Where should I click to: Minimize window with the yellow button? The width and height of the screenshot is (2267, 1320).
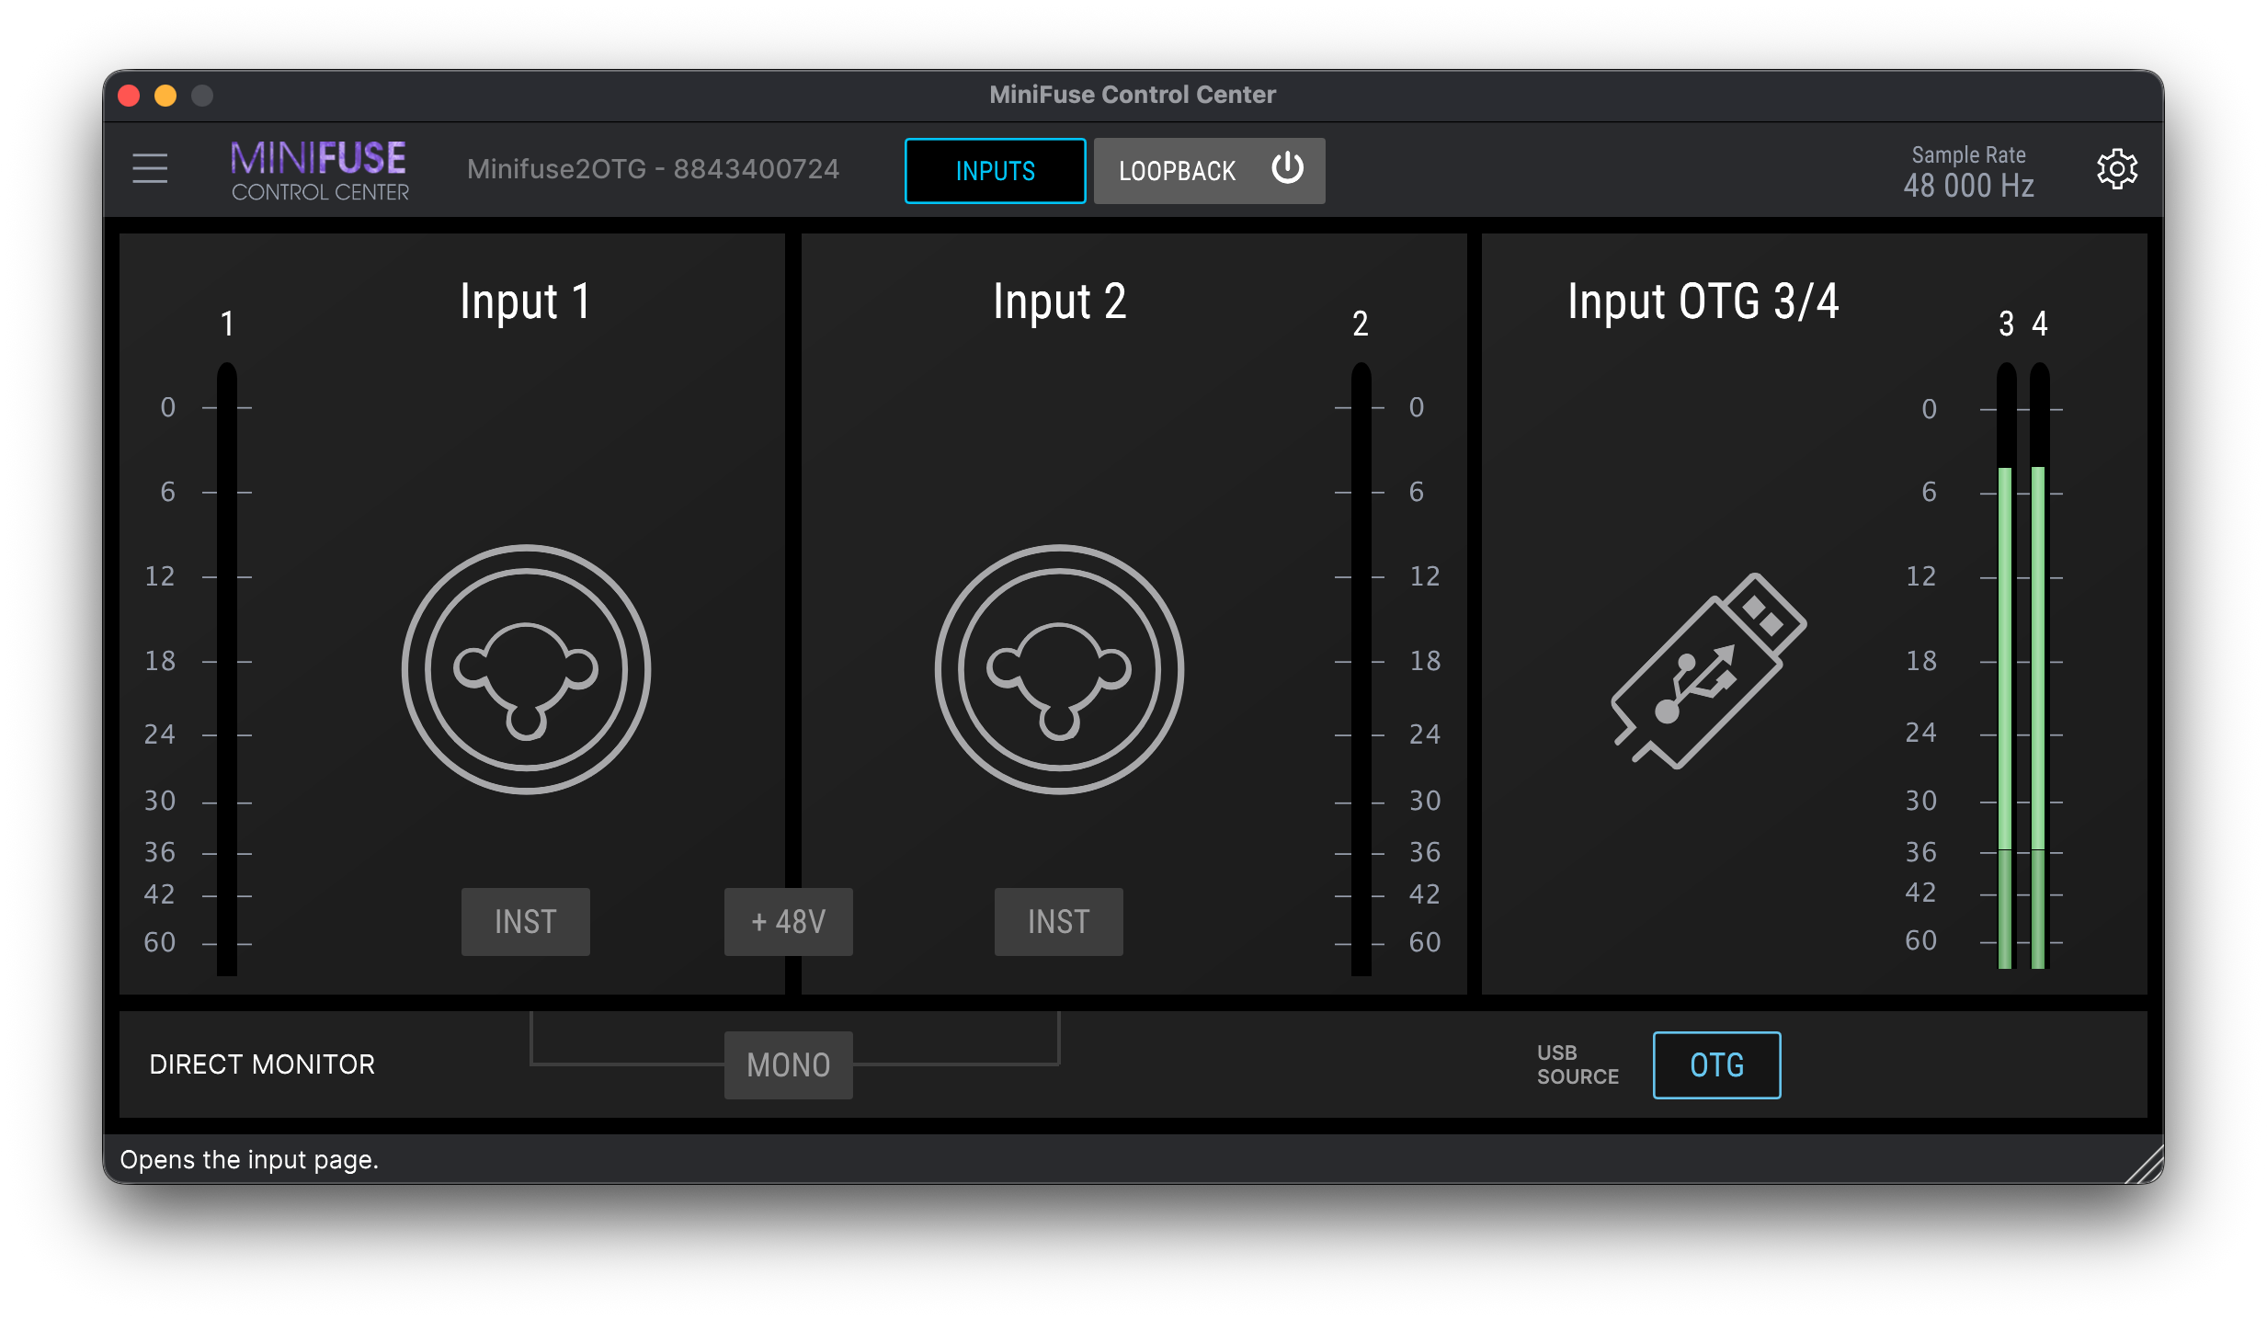click(165, 96)
